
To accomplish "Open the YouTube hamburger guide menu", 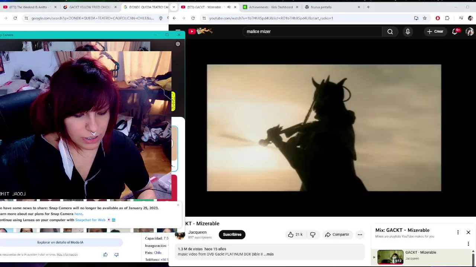I will click(178, 32).
